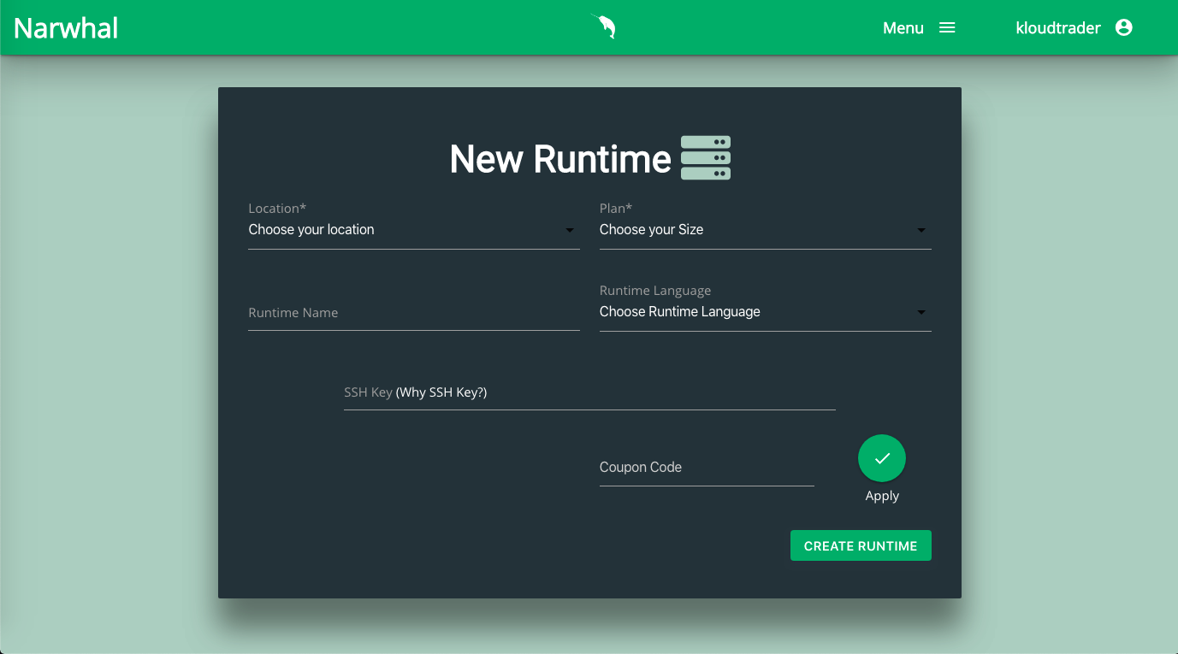The height and width of the screenshot is (654, 1178).
Task: Click the server stack icon beside New Runtime
Action: (705, 158)
